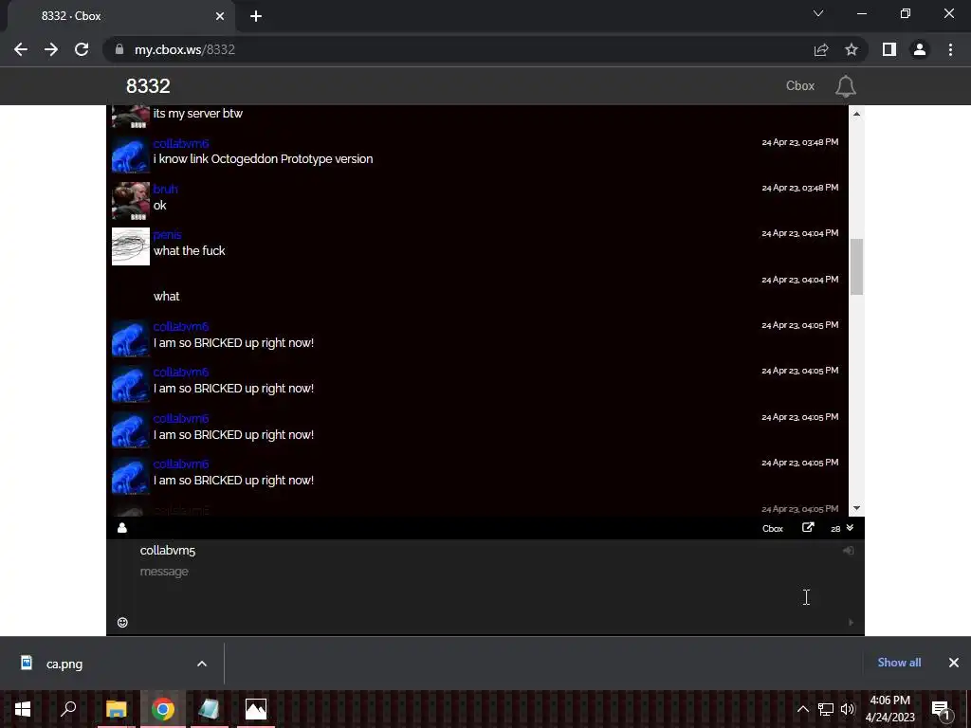Image resolution: width=971 pixels, height=728 pixels.
Task: Click bruh avatar next to 'ok'
Action: tap(131, 201)
